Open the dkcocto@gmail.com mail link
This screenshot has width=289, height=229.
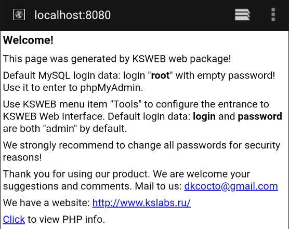pos(231,186)
